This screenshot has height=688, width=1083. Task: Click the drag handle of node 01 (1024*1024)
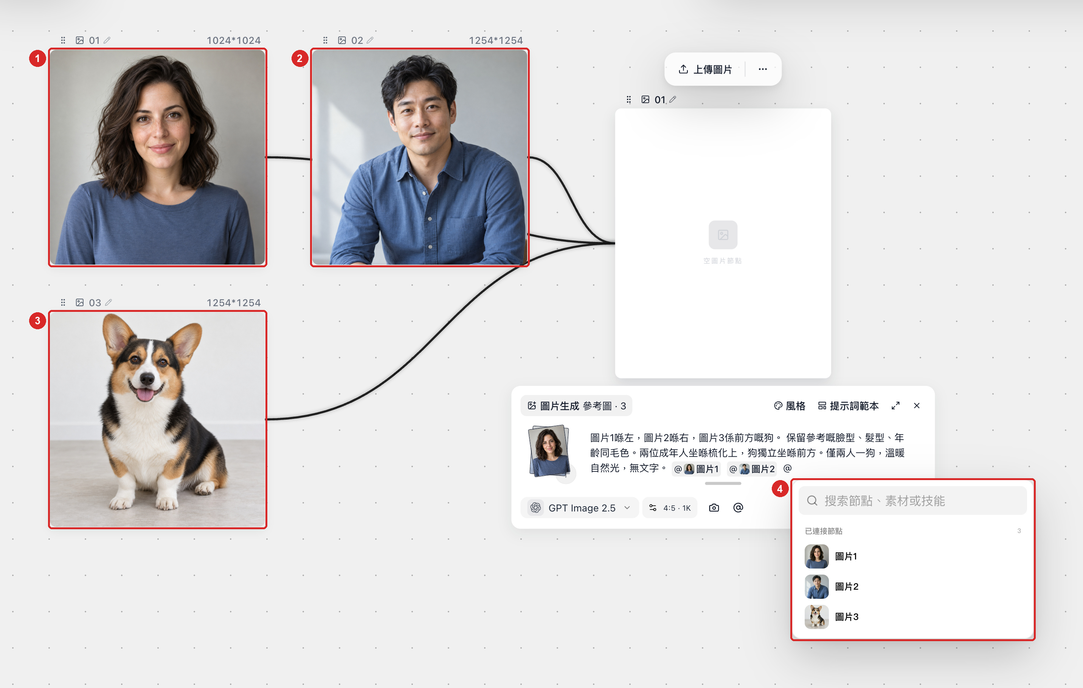(63, 40)
